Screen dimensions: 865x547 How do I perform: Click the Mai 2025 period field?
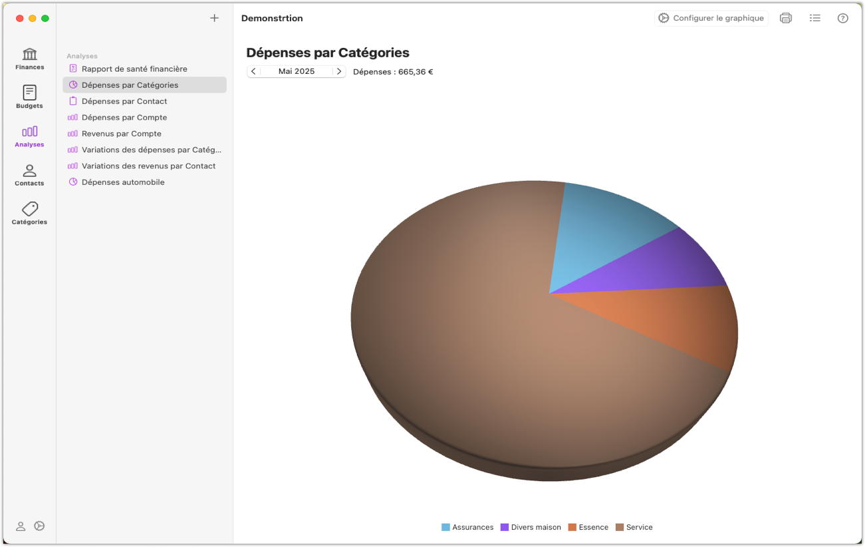(297, 71)
